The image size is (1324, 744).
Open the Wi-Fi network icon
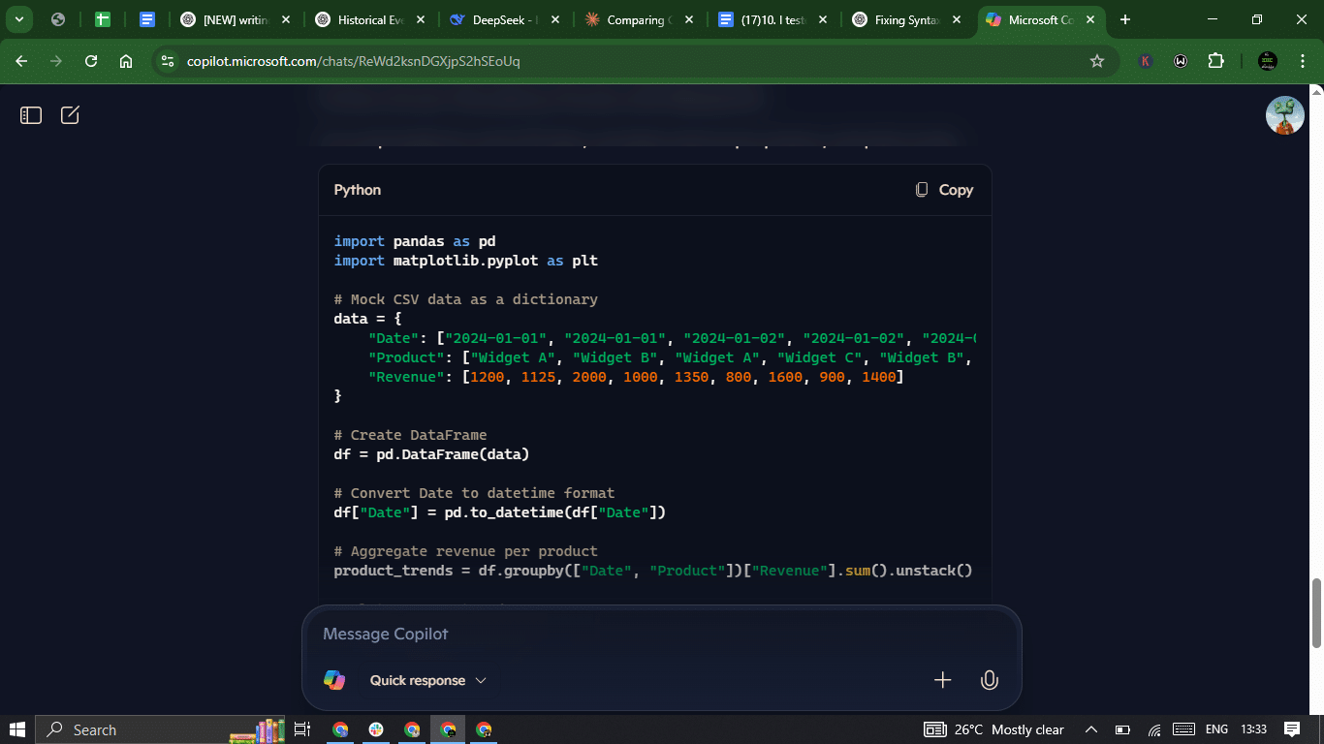click(1153, 729)
